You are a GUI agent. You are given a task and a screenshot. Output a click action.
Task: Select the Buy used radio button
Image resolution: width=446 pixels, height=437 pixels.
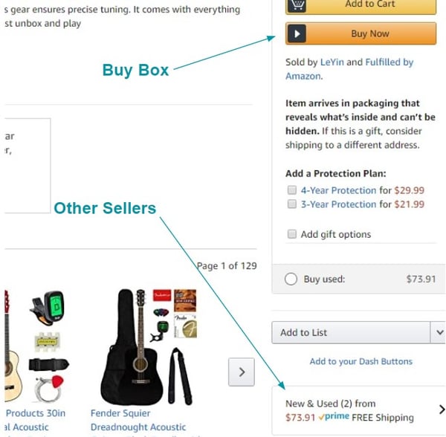[x=291, y=279]
